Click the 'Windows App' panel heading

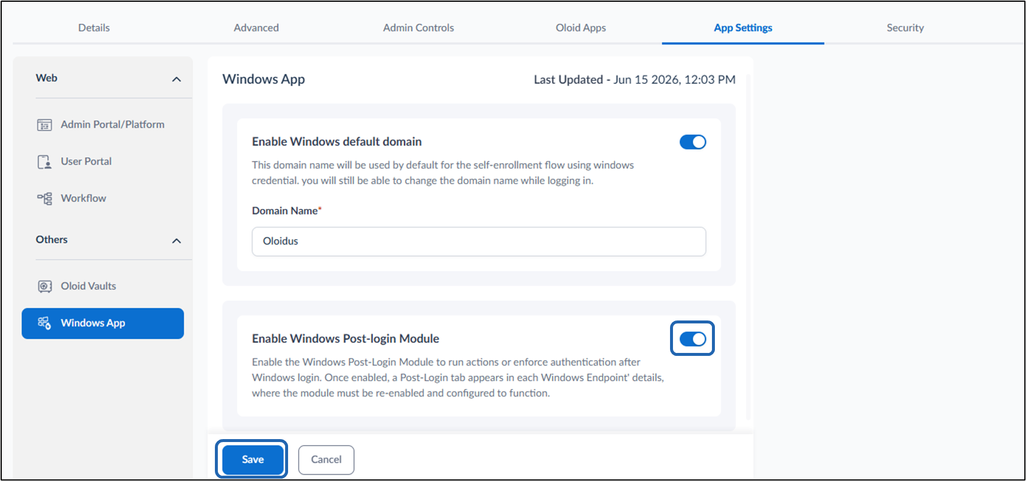(x=264, y=79)
